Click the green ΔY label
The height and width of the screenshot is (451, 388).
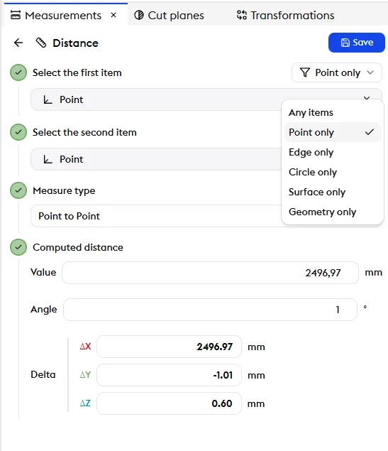tap(85, 375)
